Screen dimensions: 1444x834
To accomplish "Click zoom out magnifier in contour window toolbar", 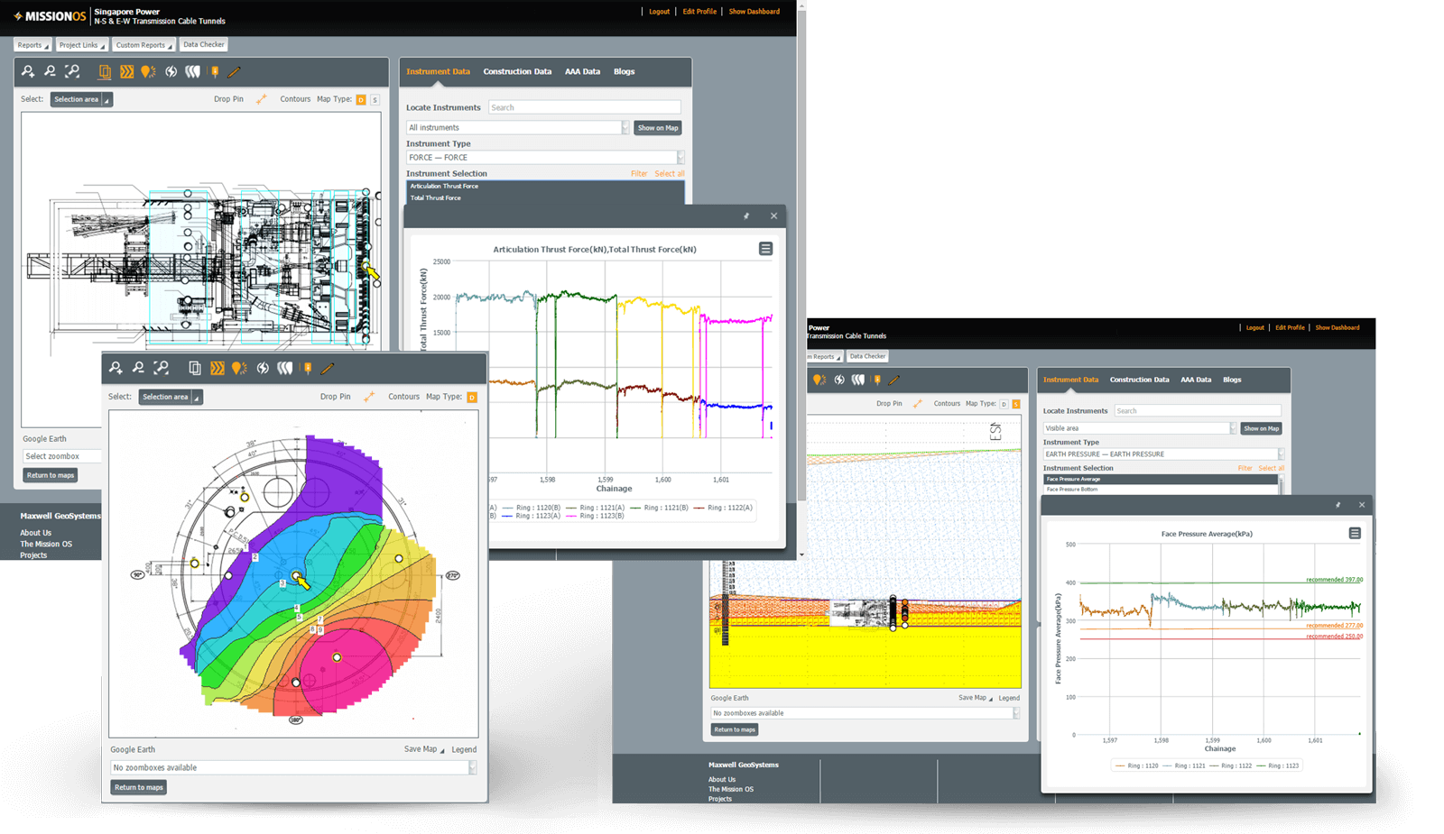I will click(138, 368).
